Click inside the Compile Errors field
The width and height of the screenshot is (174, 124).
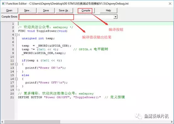66,17
